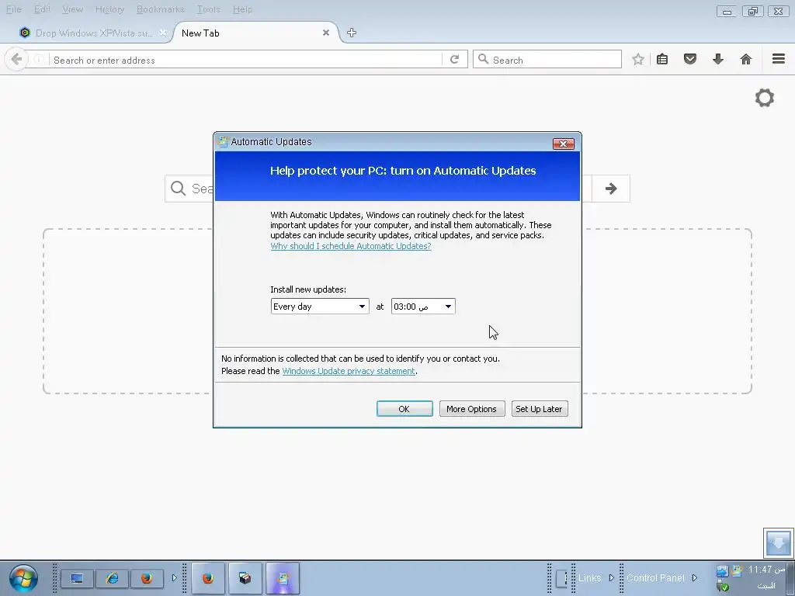Expand the Control Panel toolbar chevron
This screenshot has width=795, height=596.
point(695,577)
